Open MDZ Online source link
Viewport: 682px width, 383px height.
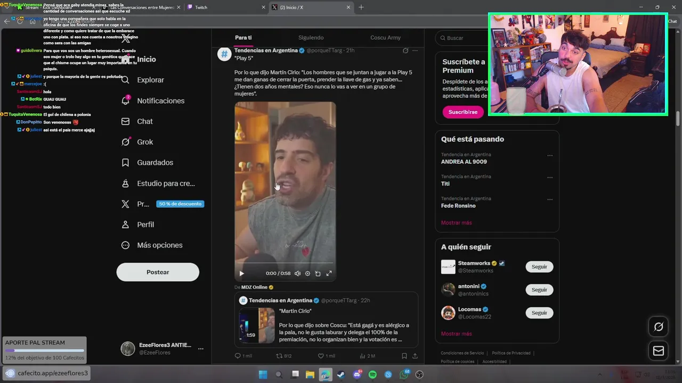pyautogui.click(x=254, y=287)
